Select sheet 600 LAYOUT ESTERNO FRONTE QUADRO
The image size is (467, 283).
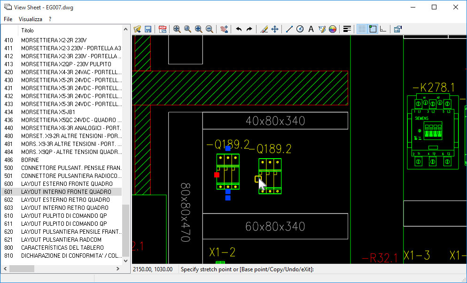tap(62, 184)
